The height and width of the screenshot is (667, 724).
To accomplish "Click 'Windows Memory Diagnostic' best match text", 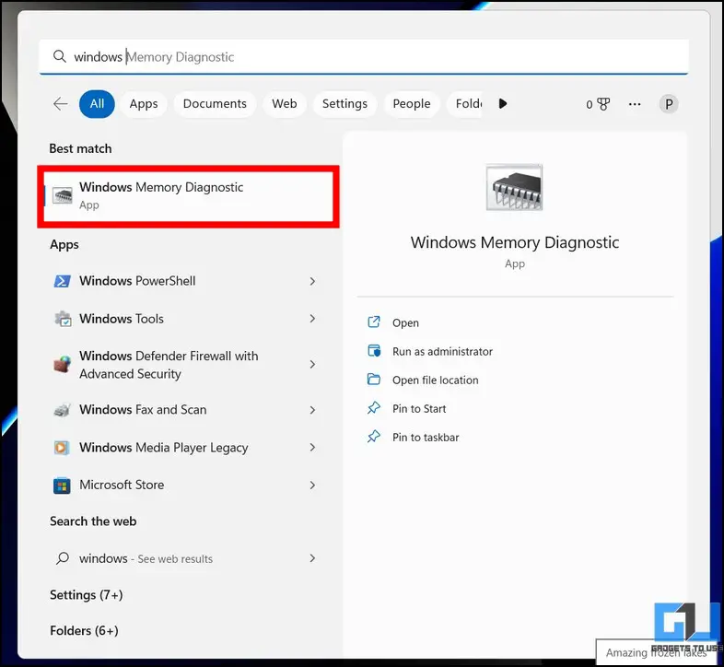I will (x=161, y=187).
